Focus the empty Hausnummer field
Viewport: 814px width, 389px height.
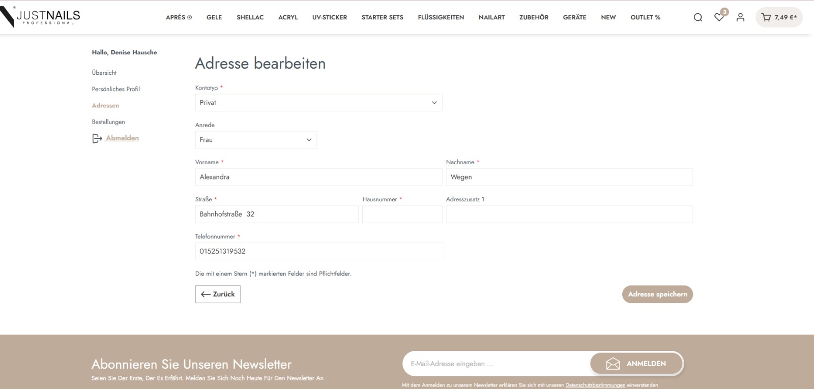pyautogui.click(x=402, y=214)
